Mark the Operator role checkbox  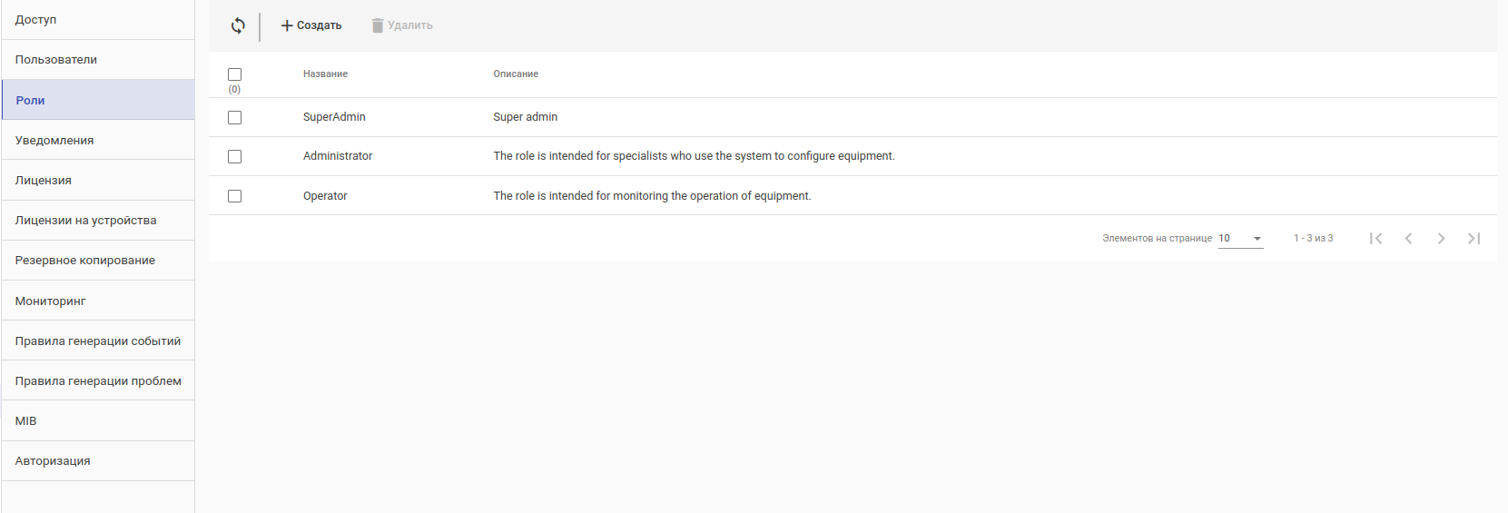pos(234,196)
